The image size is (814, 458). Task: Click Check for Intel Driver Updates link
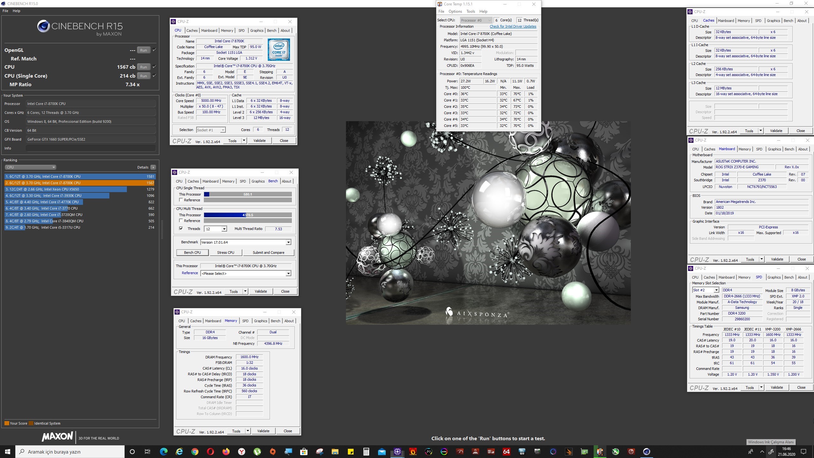point(513,27)
